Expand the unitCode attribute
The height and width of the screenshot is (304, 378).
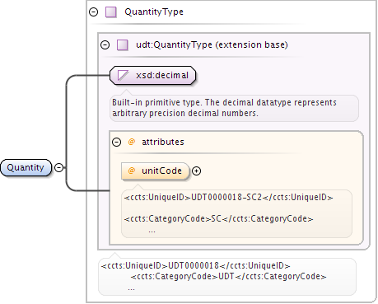pos(196,171)
